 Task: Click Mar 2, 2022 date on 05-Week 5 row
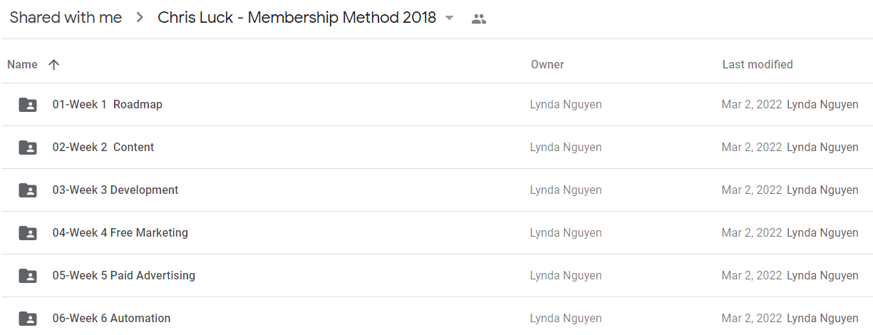pos(752,275)
